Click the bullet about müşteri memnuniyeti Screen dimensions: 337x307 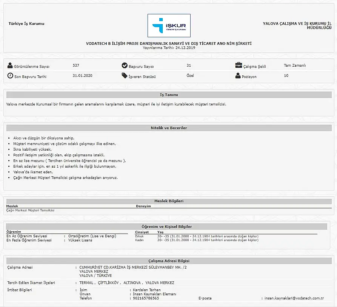tap(65, 144)
